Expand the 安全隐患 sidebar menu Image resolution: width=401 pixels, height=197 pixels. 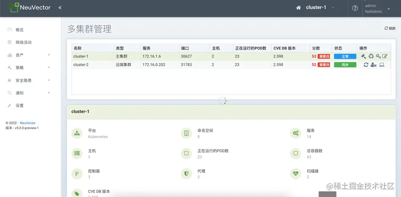(x=28, y=80)
